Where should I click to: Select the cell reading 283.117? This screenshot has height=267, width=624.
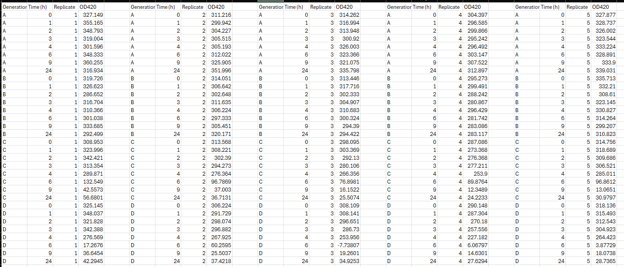[476, 134]
